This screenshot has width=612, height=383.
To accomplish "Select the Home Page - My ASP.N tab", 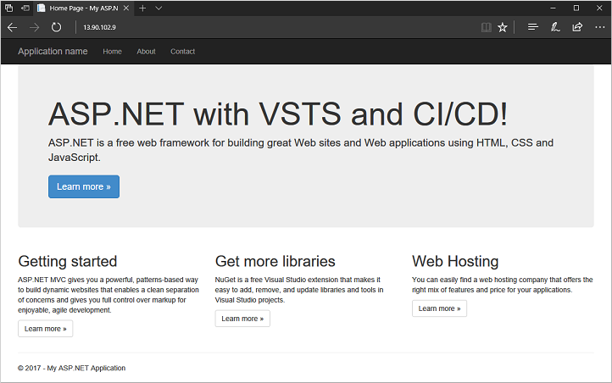I will pos(84,8).
